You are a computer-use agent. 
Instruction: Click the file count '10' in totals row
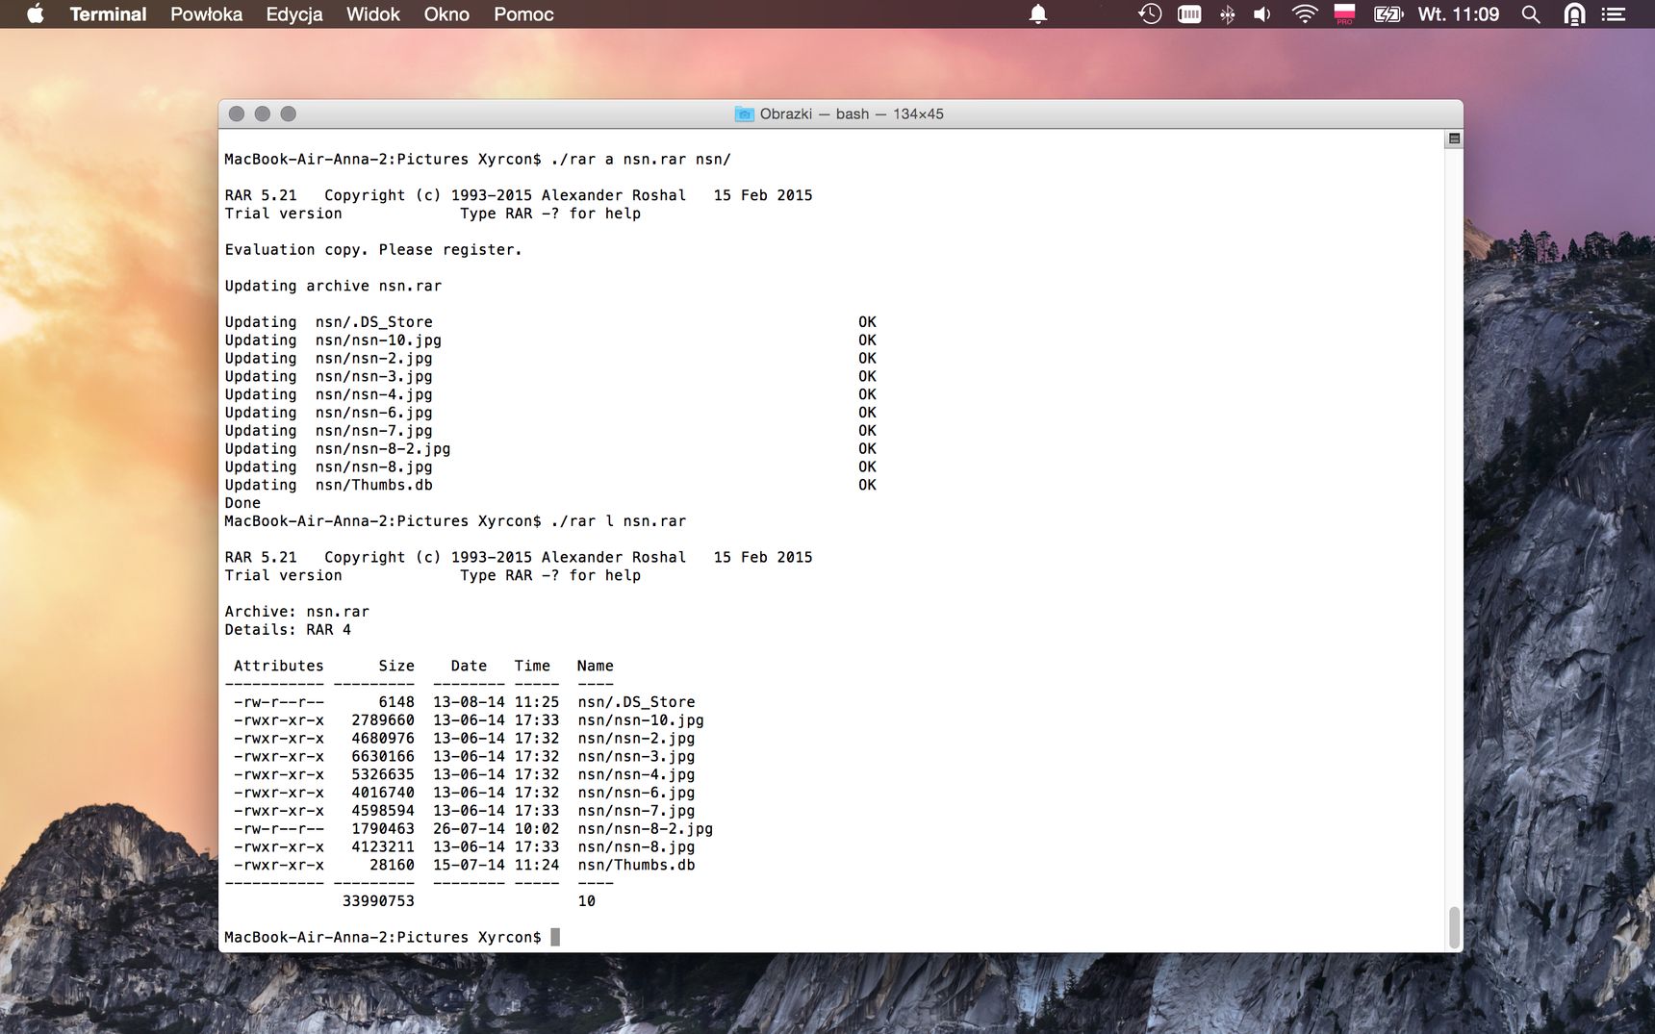587,901
